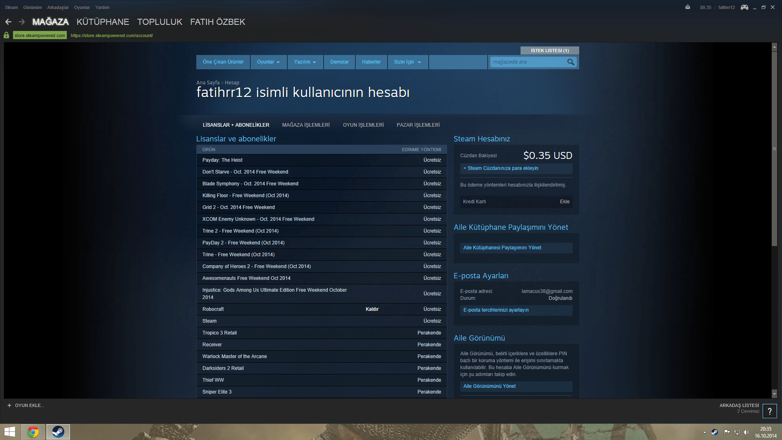This screenshot has width=782, height=440.
Task: Click the İSTEK LİSTESİ button
Action: pyautogui.click(x=549, y=51)
